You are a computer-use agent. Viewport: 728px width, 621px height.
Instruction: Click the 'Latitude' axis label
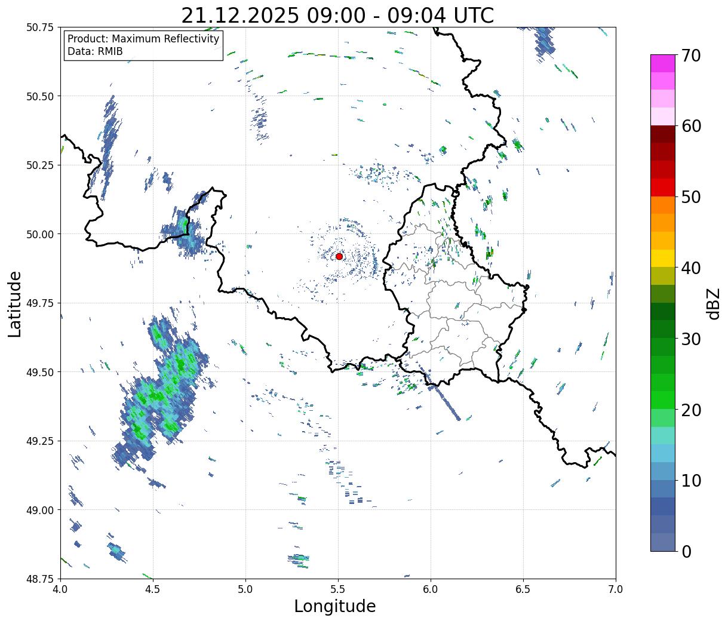click(15, 304)
